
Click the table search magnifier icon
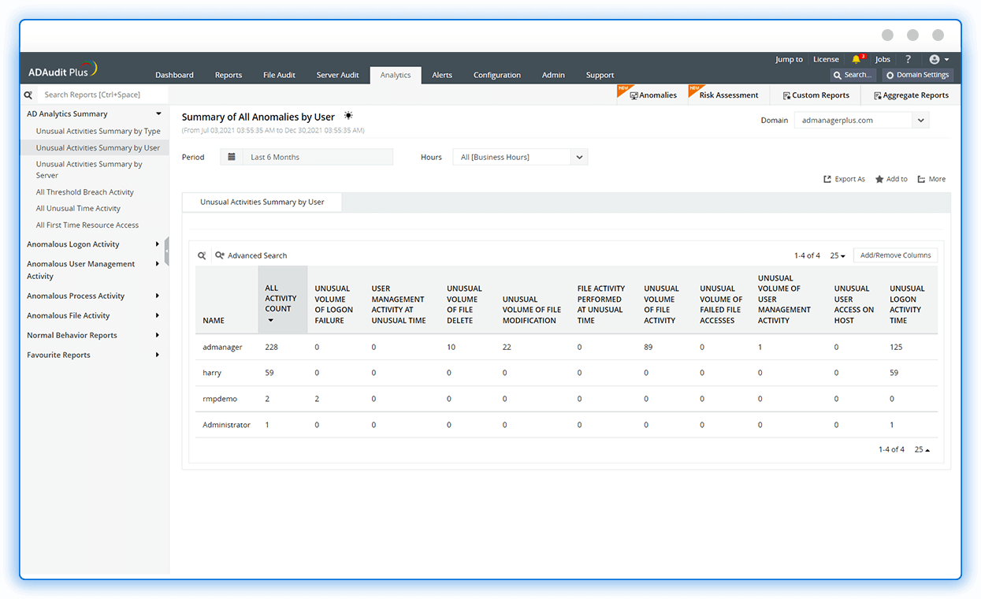pyautogui.click(x=202, y=255)
